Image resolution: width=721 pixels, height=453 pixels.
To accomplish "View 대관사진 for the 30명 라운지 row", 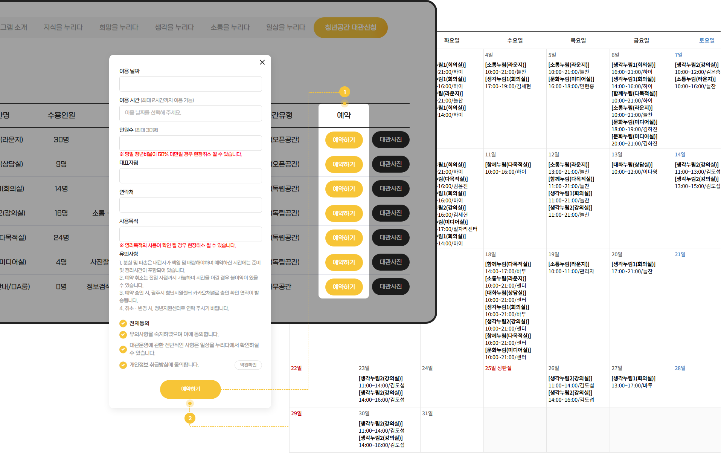I will click(391, 139).
